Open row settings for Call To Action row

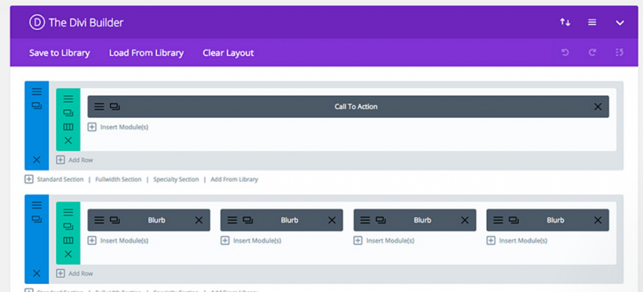point(68,99)
